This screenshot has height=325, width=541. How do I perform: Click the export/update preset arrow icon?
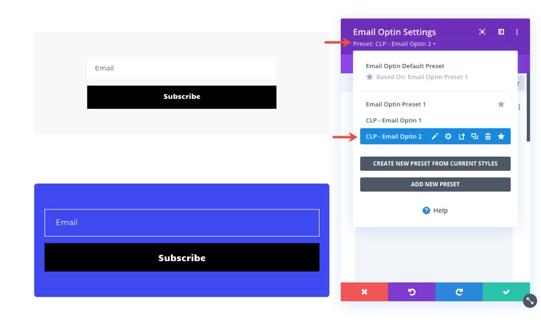tap(461, 136)
